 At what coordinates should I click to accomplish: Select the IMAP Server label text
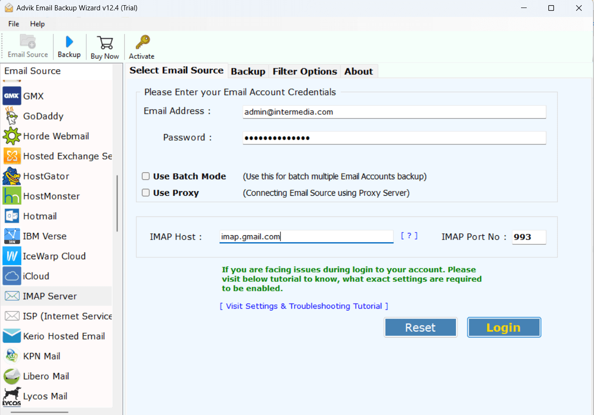tap(50, 296)
